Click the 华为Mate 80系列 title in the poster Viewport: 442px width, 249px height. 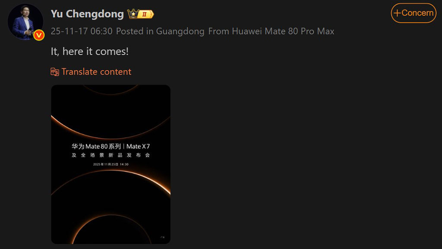point(96,146)
